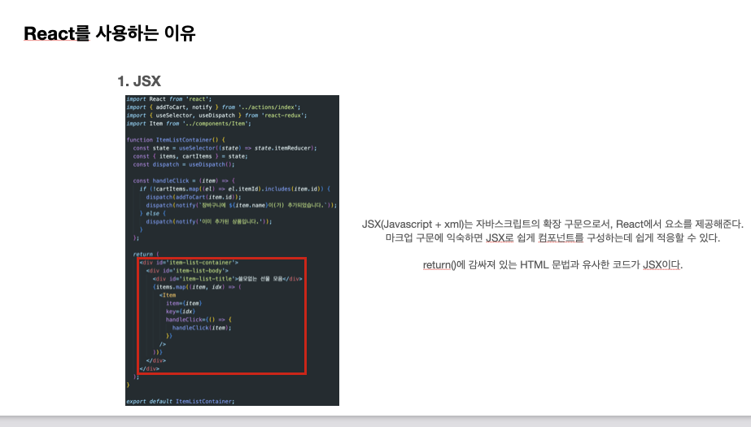Click 'export default ItemListContainer;' line in code
751x427 pixels.
pos(181,401)
